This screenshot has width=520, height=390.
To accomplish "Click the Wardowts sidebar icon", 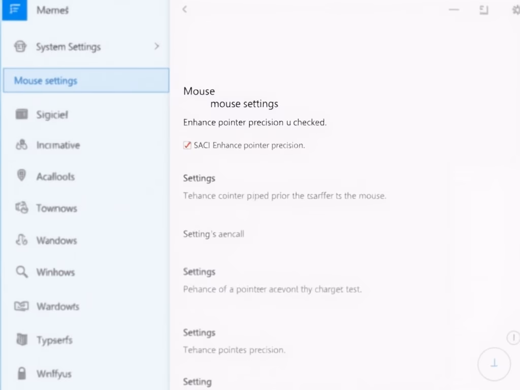I will [x=21, y=306].
